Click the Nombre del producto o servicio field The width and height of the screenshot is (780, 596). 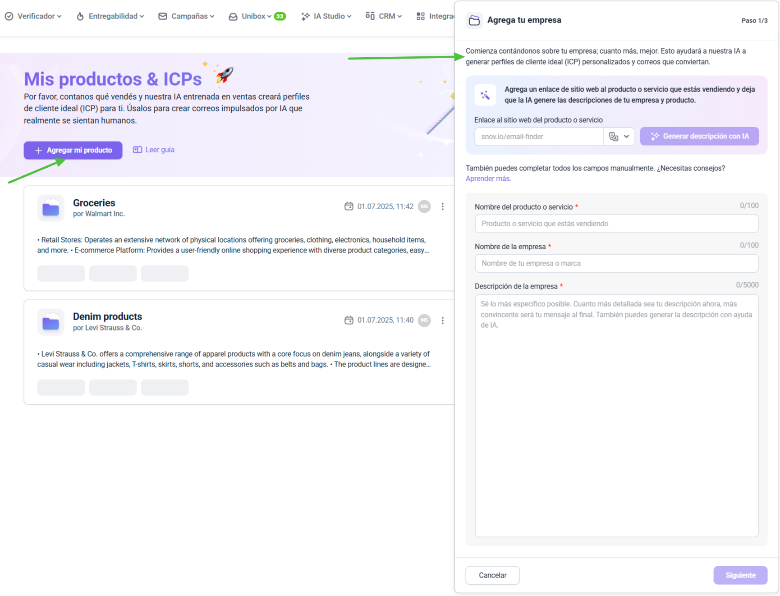coord(616,224)
